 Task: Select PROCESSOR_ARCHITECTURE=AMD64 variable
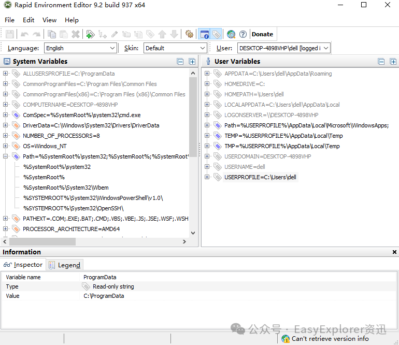(72, 229)
